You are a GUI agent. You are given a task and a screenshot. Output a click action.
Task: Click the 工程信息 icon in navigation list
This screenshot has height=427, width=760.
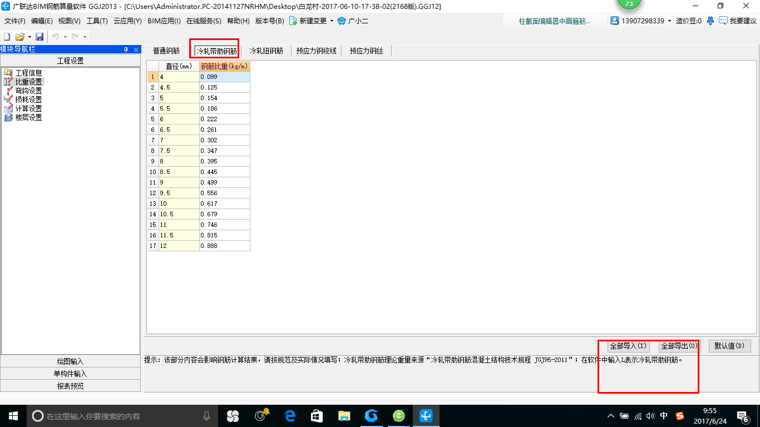pos(8,73)
